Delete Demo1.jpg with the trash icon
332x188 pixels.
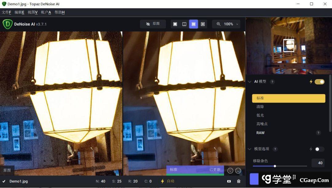click(x=239, y=181)
